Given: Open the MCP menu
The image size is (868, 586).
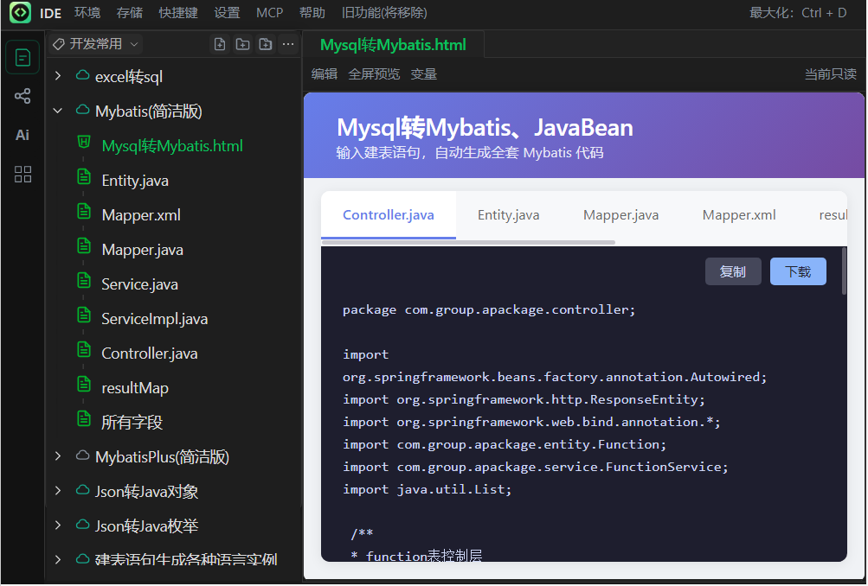Looking at the screenshot, I should 270,13.
